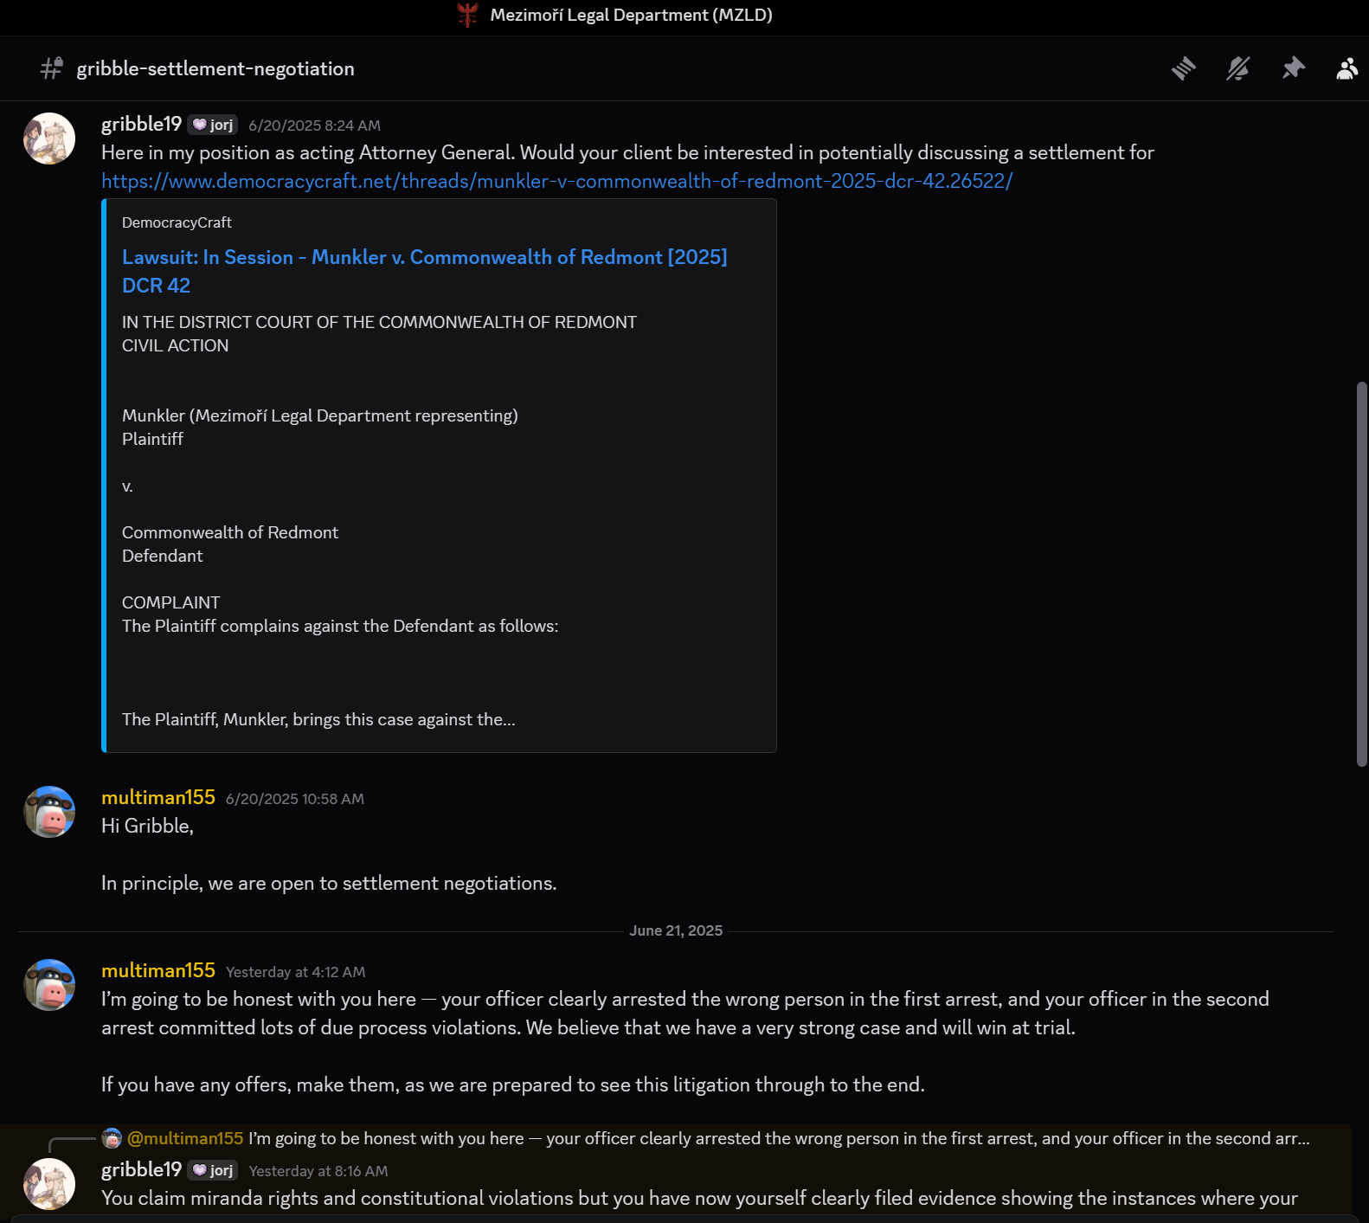Image resolution: width=1369 pixels, height=1223 pixels.
Task: Toggle channel notification mute bell
Action: point(1238,68)
